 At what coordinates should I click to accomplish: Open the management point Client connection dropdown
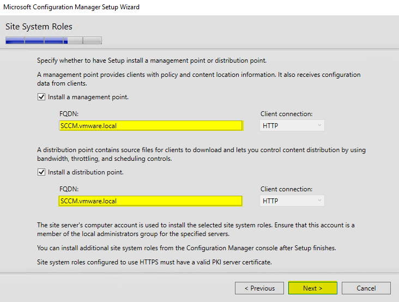[x=292, y=125]
